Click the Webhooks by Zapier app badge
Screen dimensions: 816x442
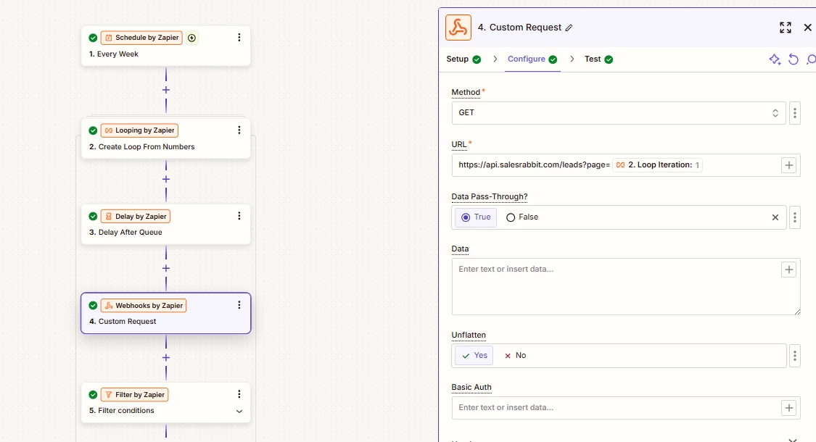pyautogui.click(x=144, y=306)
